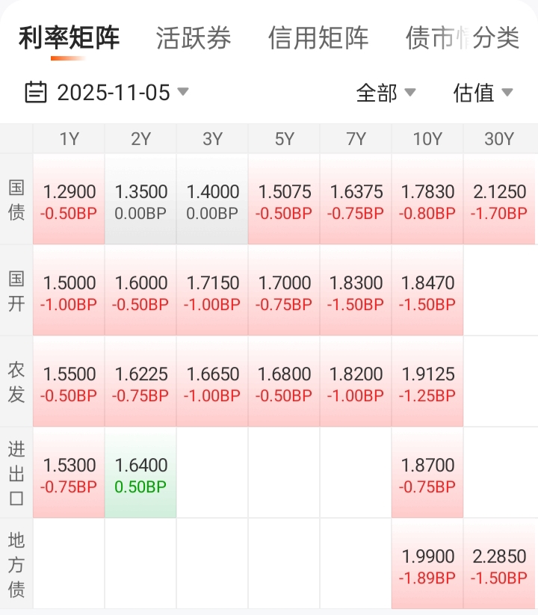Image resolution: width=538 pixels, height=615 pixels.
Task: Select the 利率矩阵 tab
Action: pos(69,37)
